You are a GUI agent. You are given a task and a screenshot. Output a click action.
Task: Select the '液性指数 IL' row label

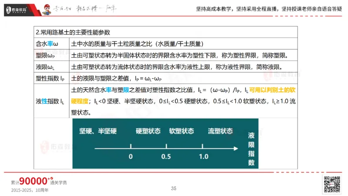coord(50,101)
